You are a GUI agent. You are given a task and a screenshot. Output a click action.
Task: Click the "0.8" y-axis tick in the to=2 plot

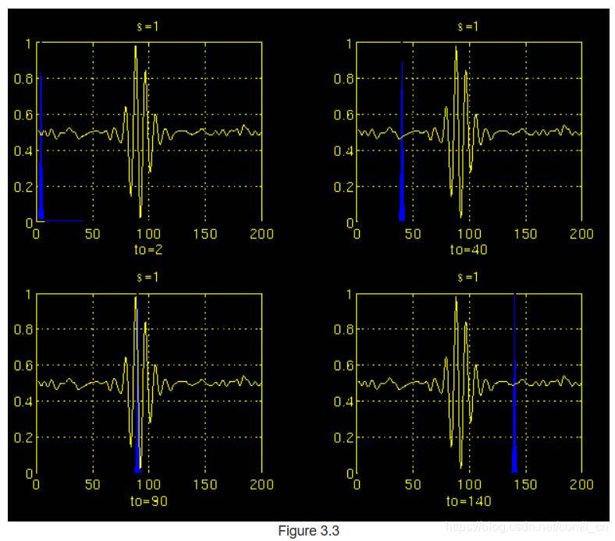[x=23, y=79]
